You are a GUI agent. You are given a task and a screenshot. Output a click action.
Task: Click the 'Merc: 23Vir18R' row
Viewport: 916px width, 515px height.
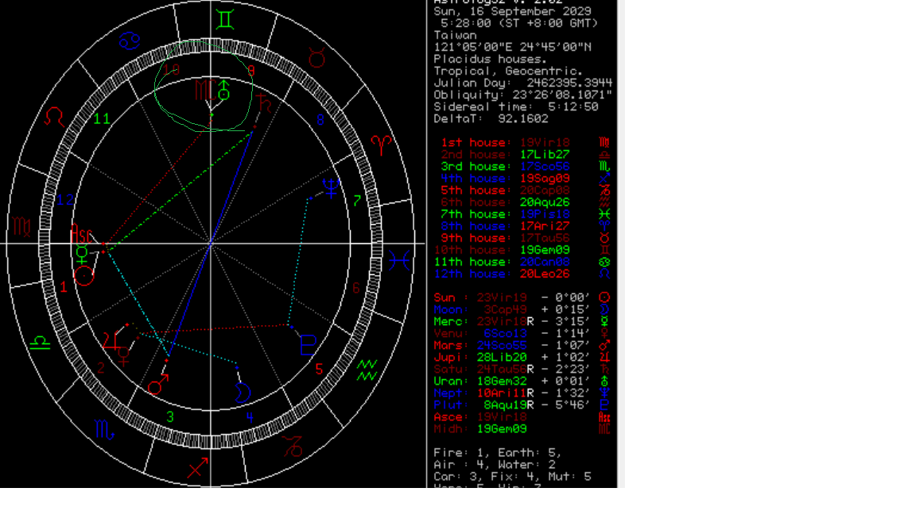pyautogui.click(x=522, y=321)
